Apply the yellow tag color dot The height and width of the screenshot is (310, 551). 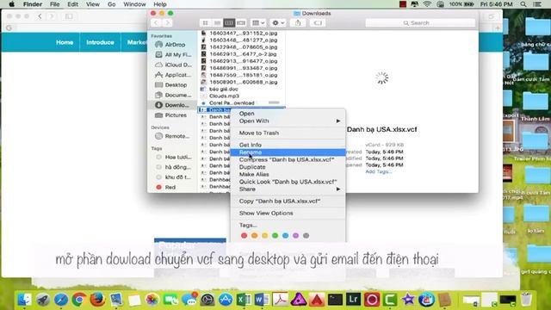tap(264, 235)
